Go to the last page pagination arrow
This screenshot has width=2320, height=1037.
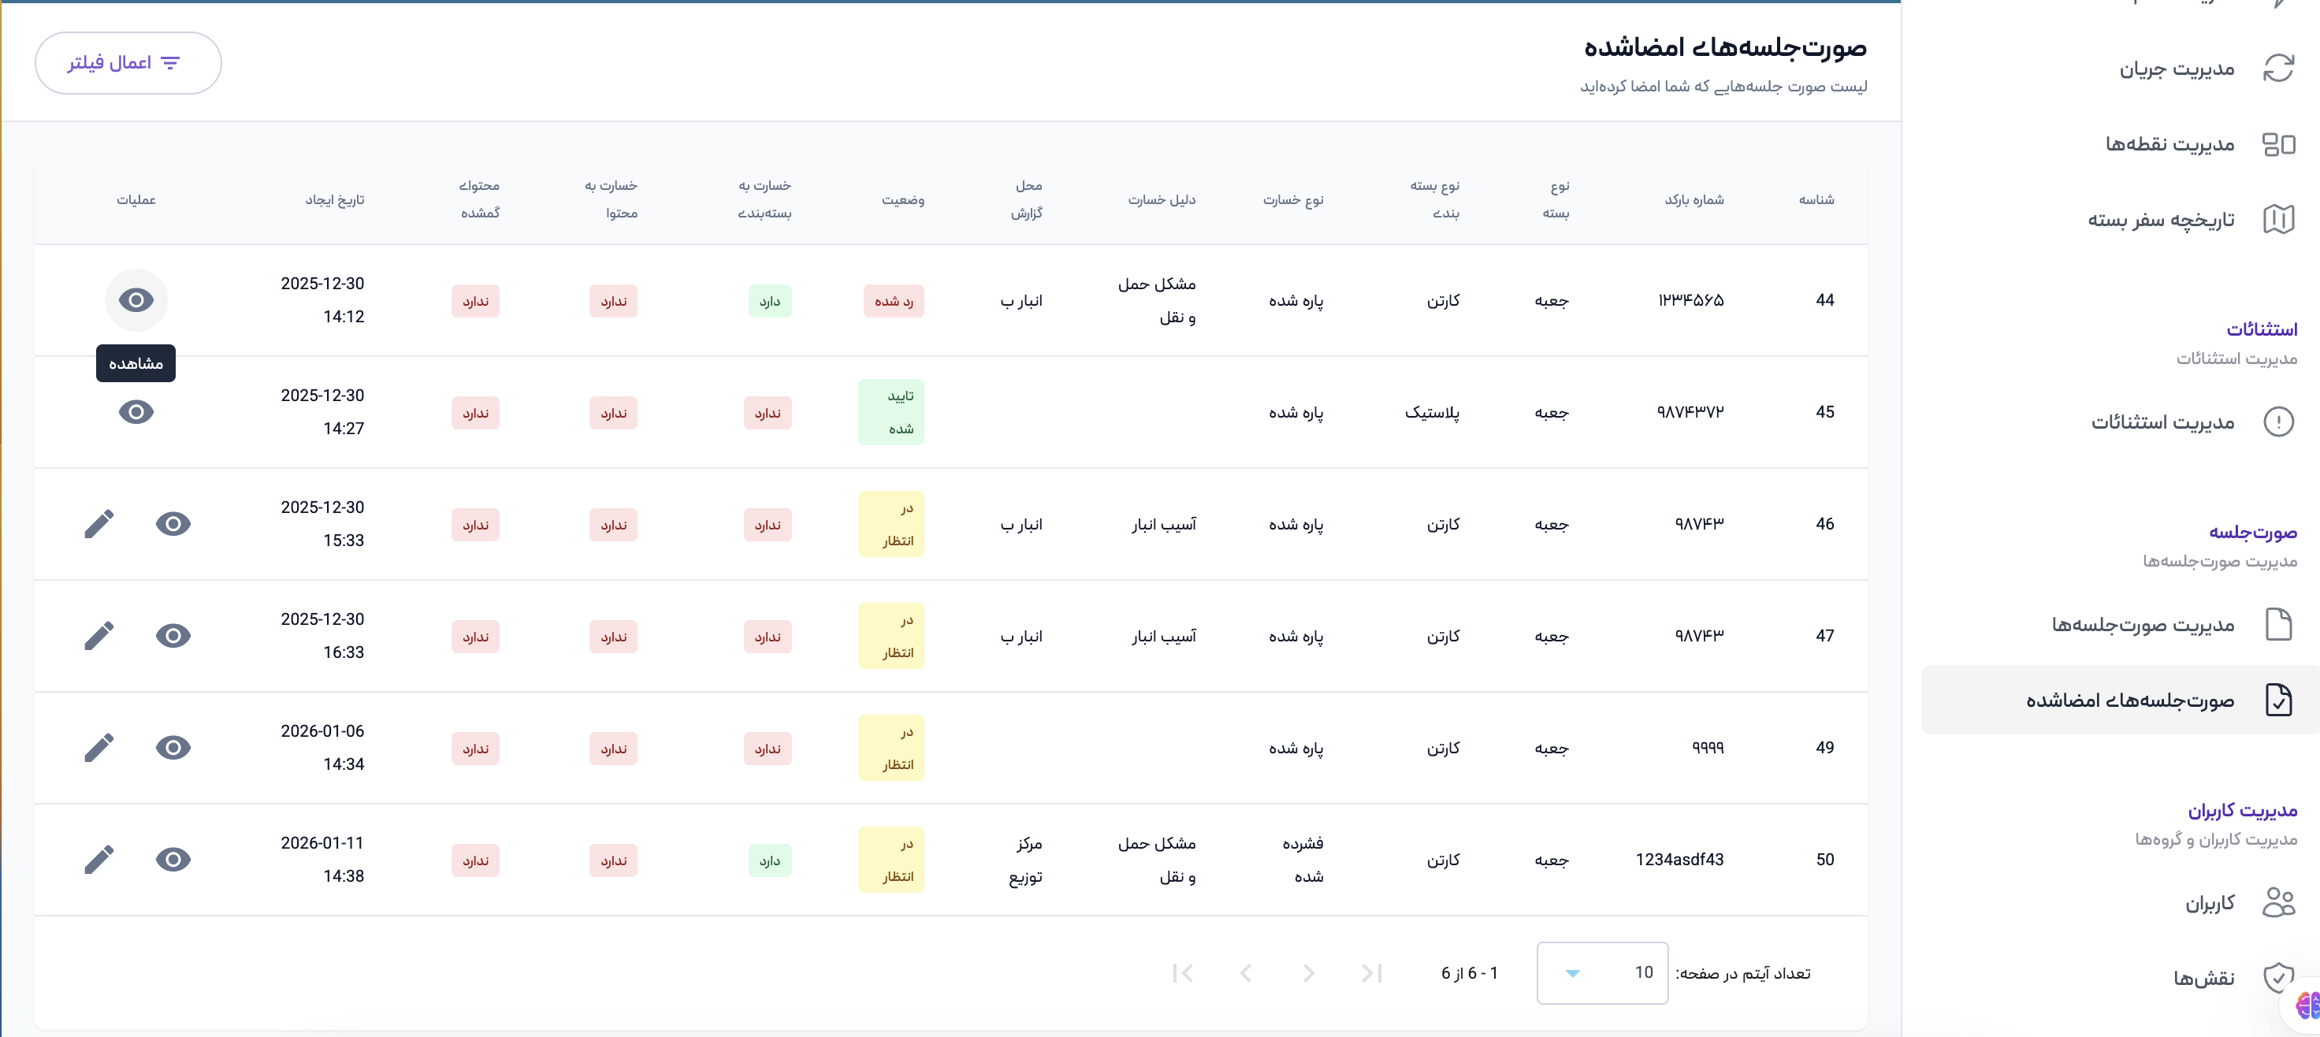tap(1183, 973)
